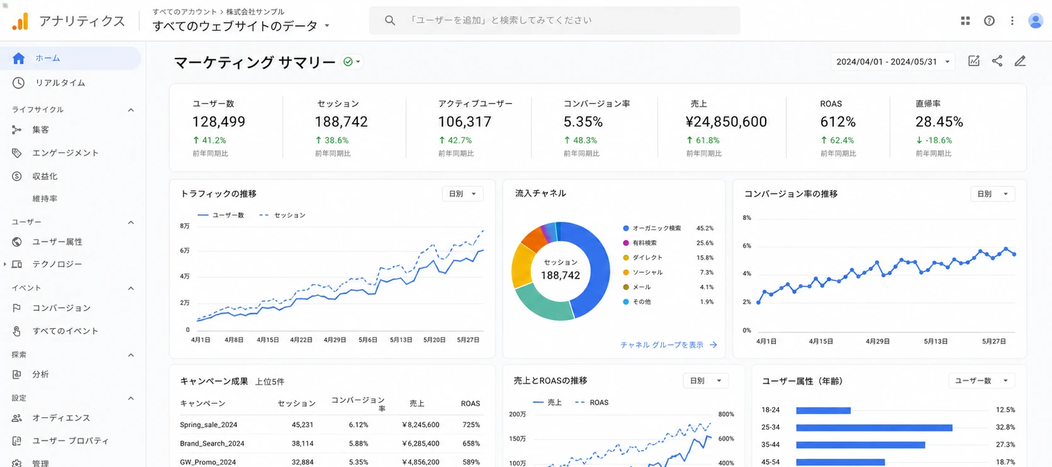Screen dimensions: 1052x467
Task: Open the help question mark icon
Action: (989, 21)
